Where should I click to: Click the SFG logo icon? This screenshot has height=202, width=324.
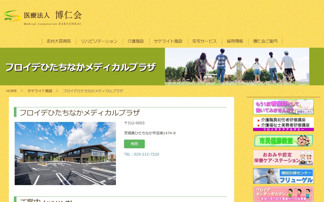[13, 16]
